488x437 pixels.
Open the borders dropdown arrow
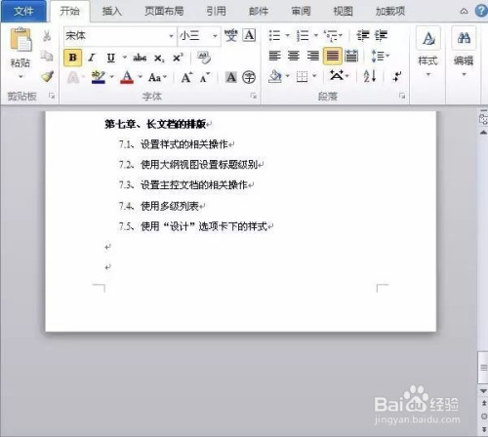[314, 76]
